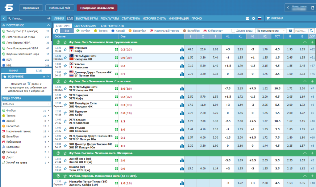Switch to LIVE-РЕЗУЛЬТАТЫ tab

tap(112, 26)
